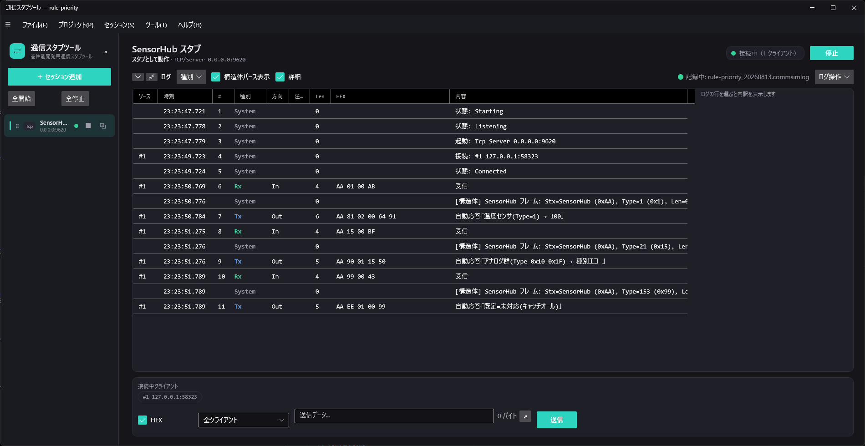
Task: Click the teal app logo with two arrows
Action: (x=17, y=51)
